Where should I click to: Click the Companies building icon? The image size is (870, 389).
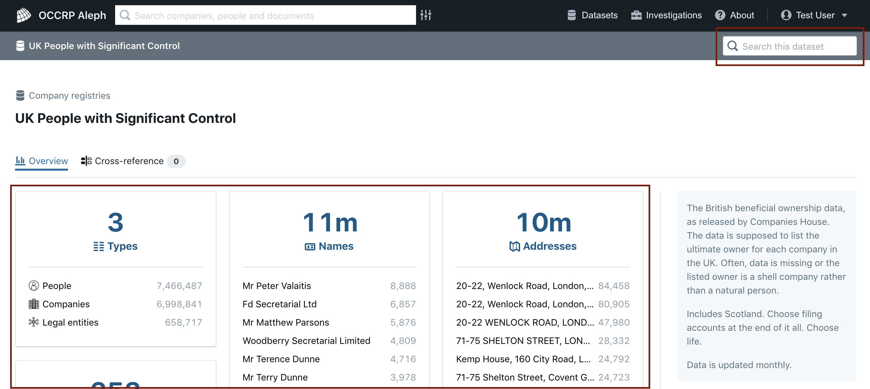coord(33,304)
